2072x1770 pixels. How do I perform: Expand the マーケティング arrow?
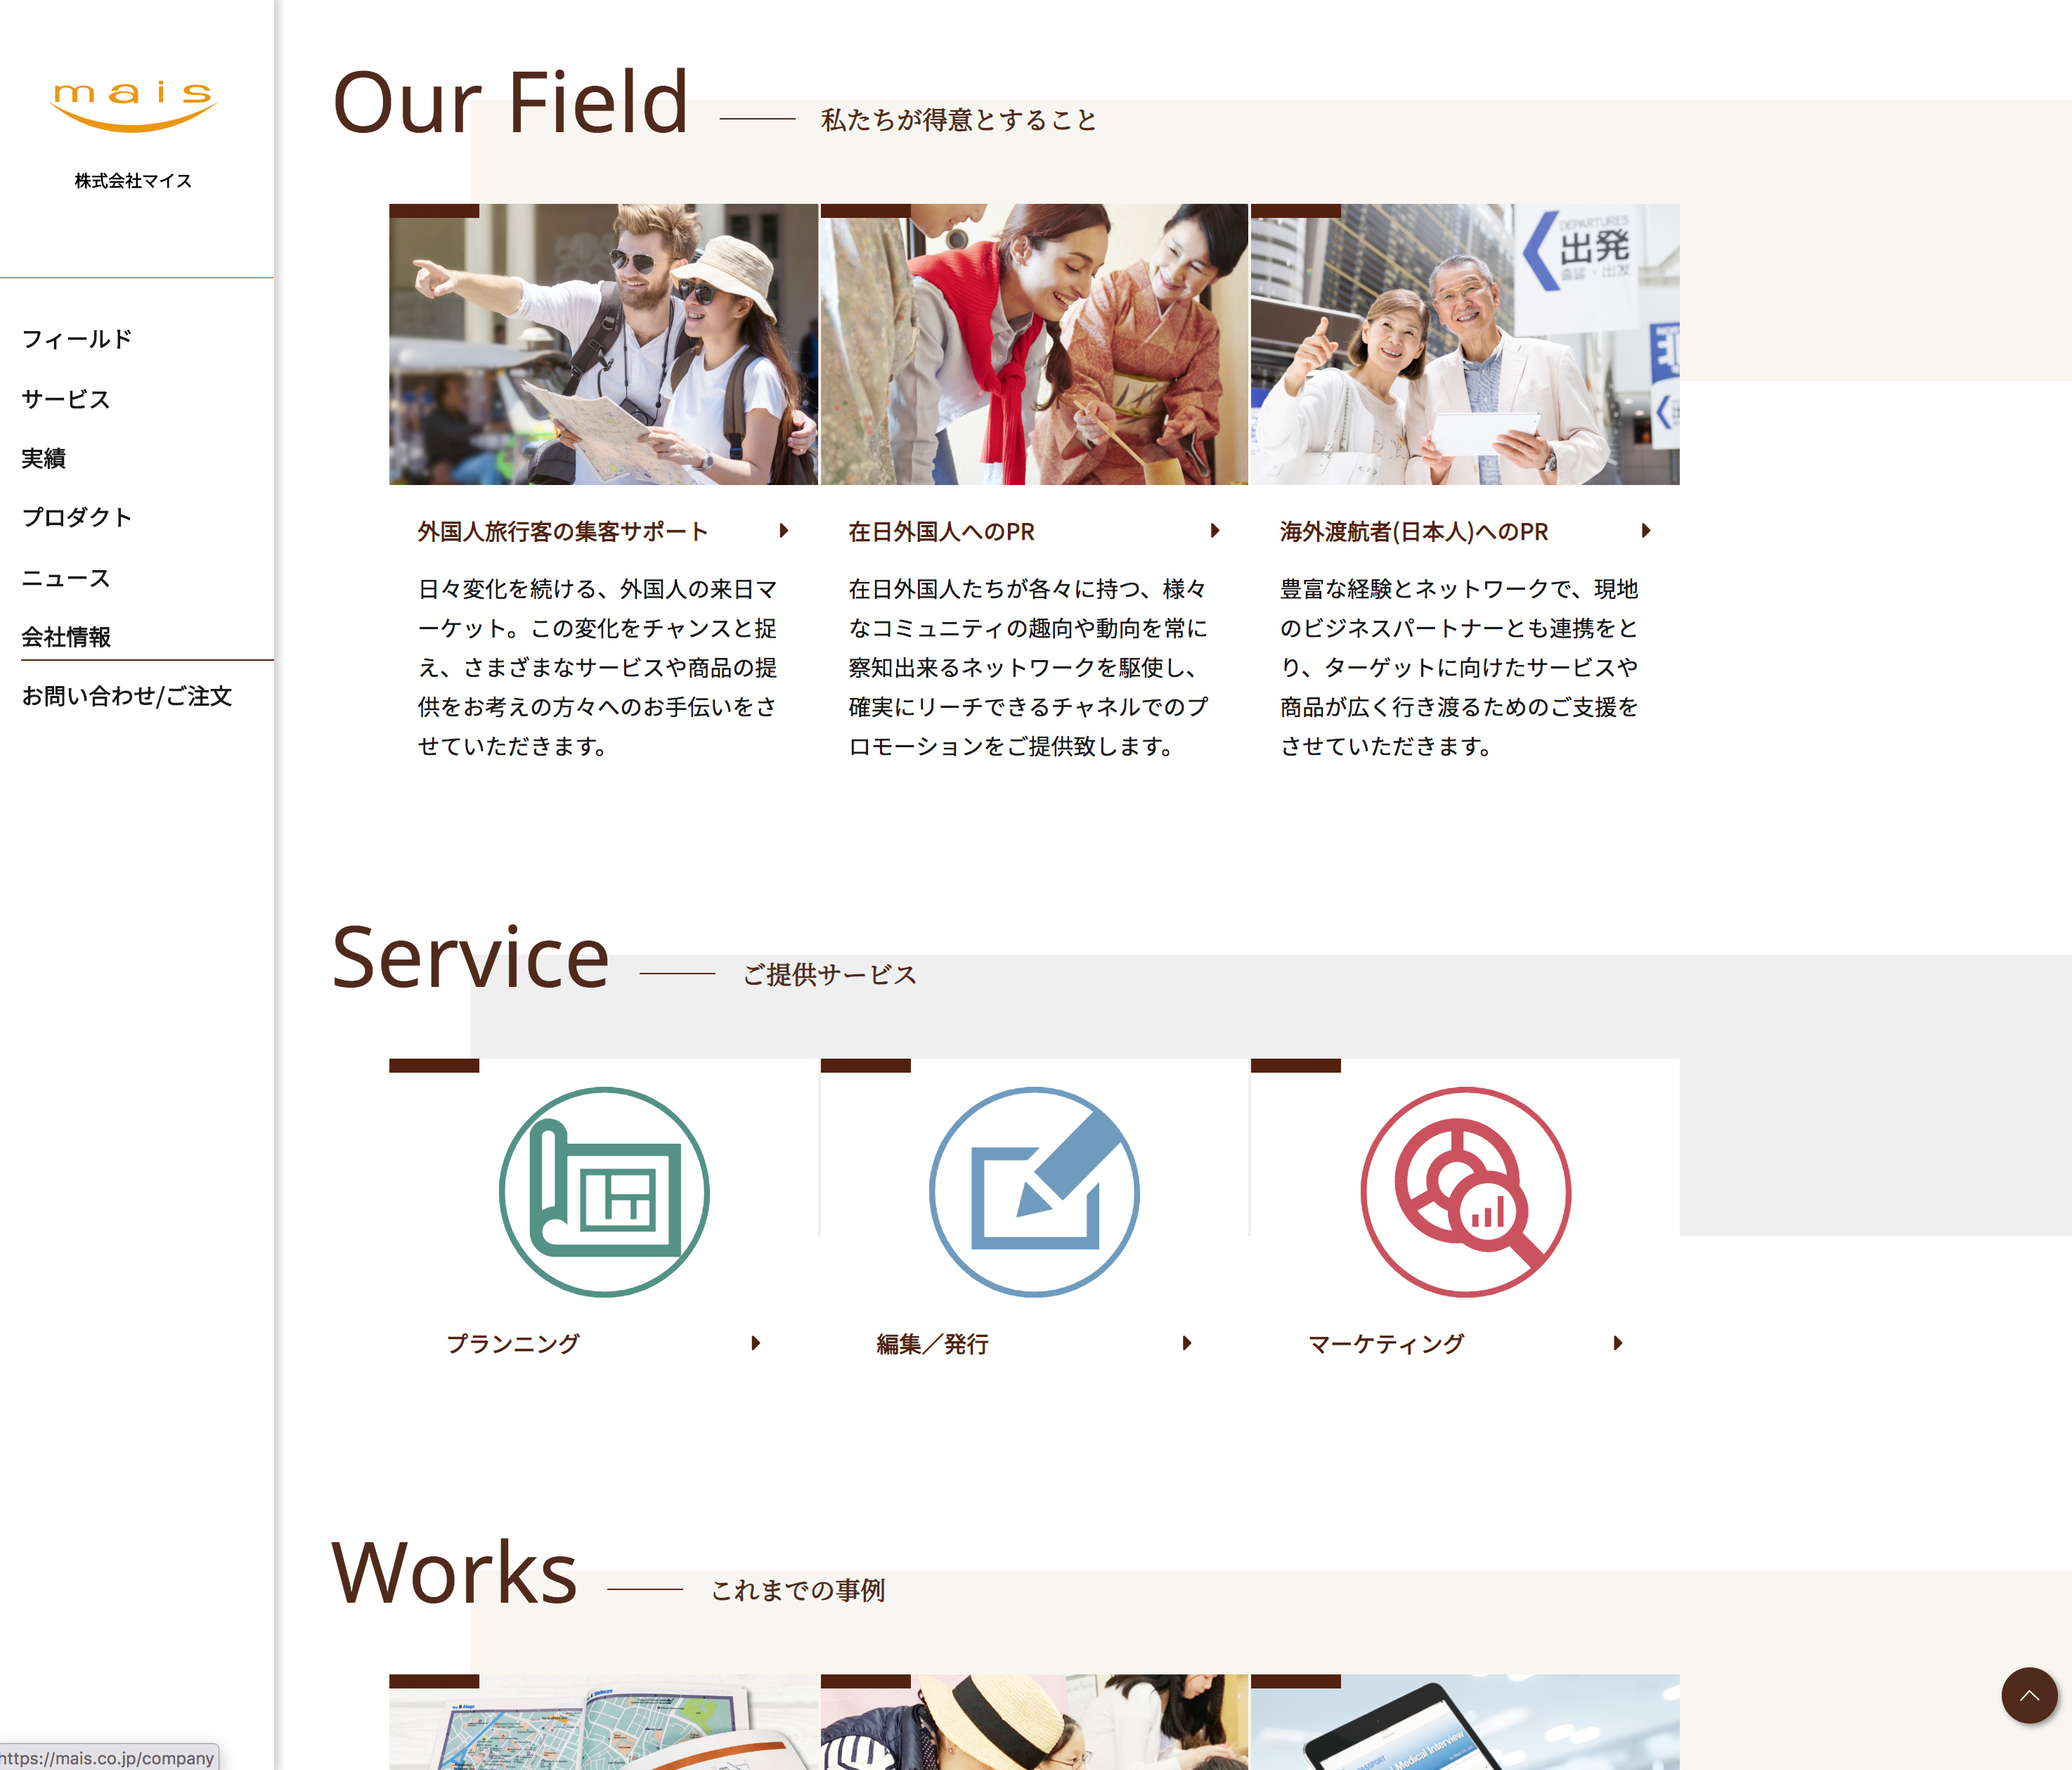point(1618,1343)
